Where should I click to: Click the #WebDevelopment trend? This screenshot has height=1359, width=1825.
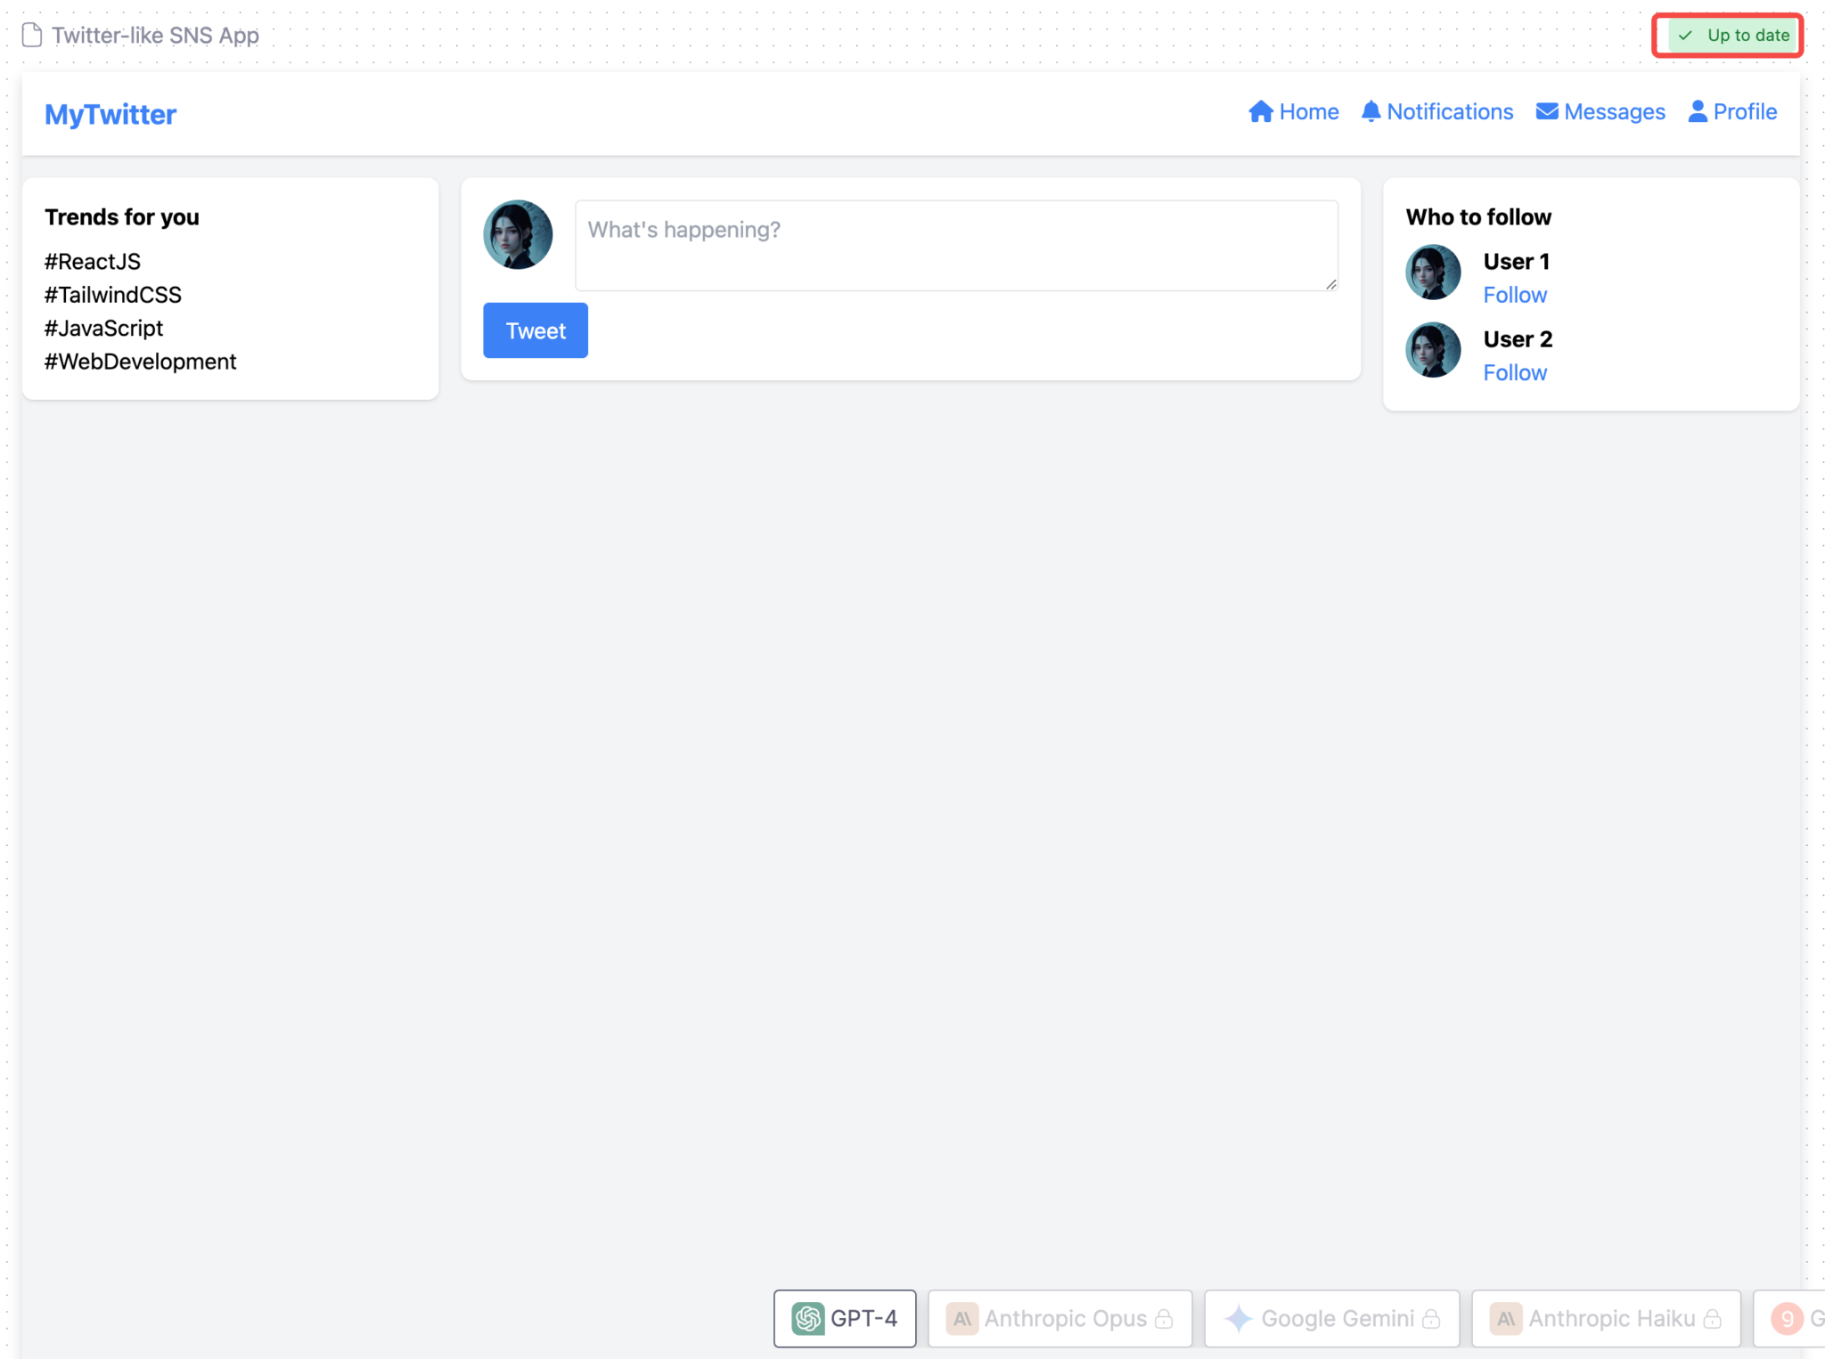tap(141, 362)
